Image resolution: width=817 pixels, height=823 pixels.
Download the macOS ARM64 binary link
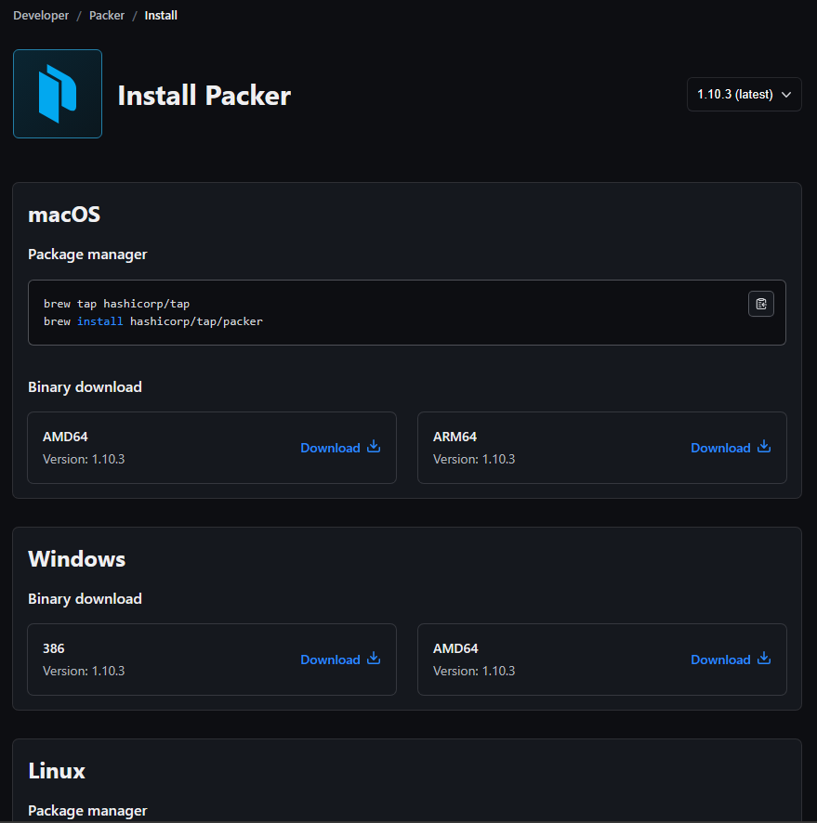point(720,448)
